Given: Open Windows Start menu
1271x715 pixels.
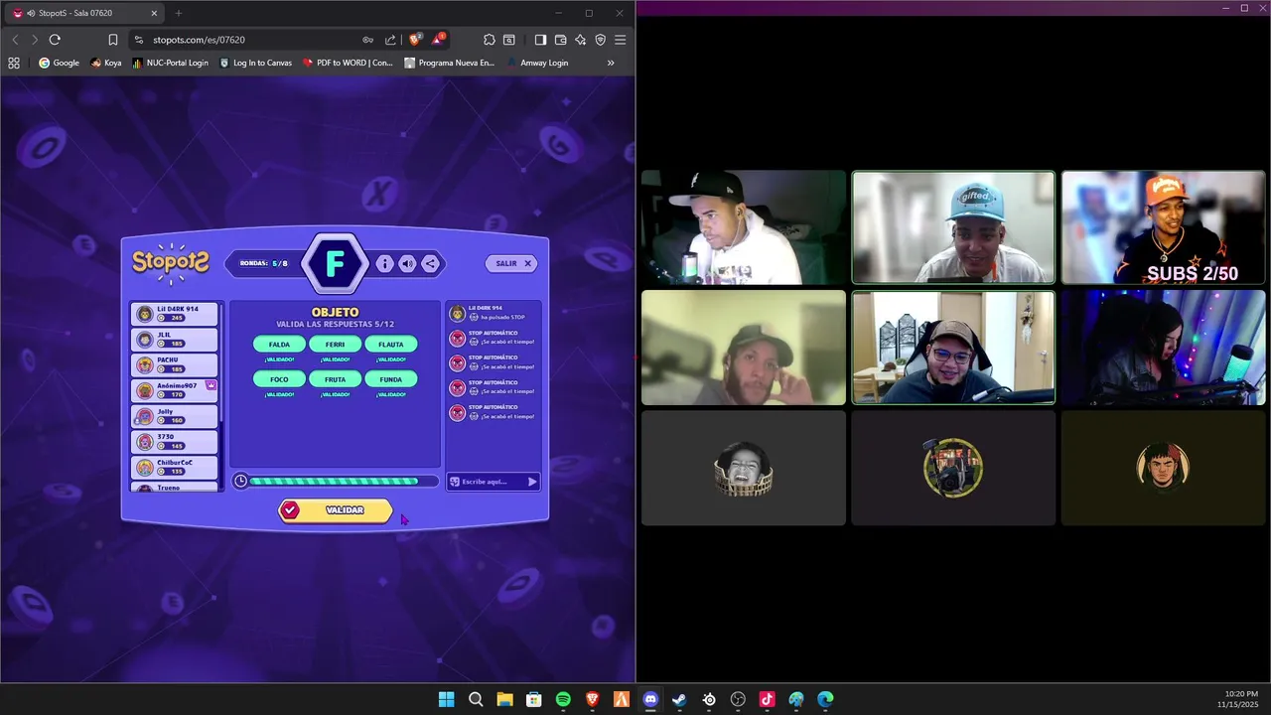Looking at the screenshot, I should point(447,699).
